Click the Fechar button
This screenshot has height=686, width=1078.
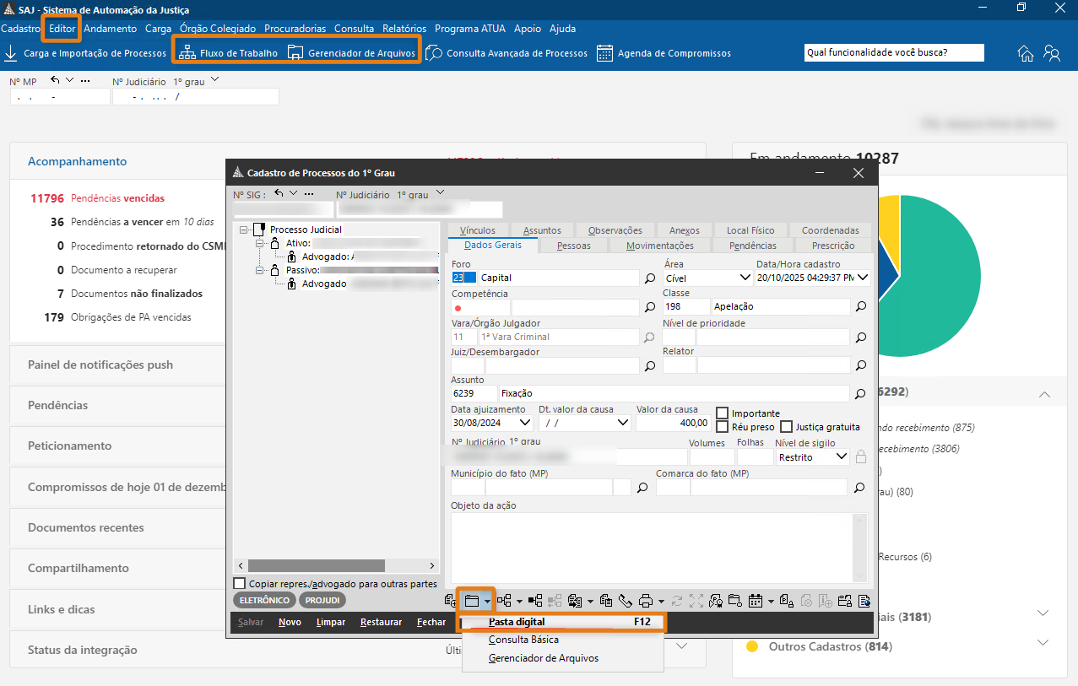tap(431, 622)
